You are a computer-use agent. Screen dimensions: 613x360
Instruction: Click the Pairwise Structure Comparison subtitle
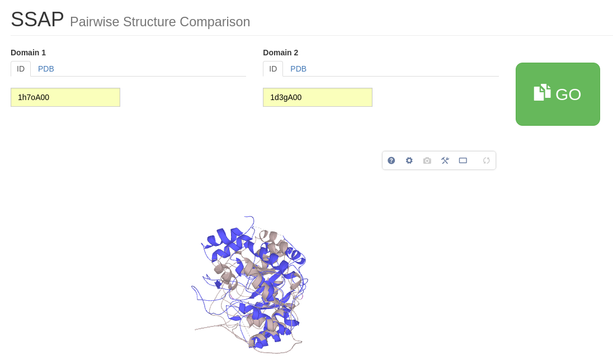[x=160, y=22]
